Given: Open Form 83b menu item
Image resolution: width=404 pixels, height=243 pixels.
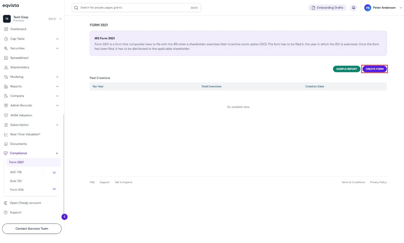Looking at the screenshot, I should click(x=17, y=189).
